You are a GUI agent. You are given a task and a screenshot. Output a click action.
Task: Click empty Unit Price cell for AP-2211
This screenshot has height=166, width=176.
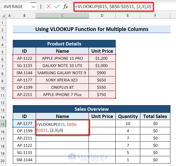(102, 138)
